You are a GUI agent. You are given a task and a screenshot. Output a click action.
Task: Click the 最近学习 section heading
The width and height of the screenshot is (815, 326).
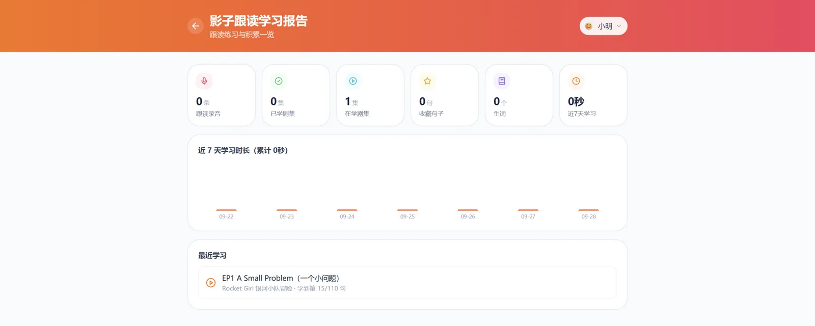(x=212, y=255)
